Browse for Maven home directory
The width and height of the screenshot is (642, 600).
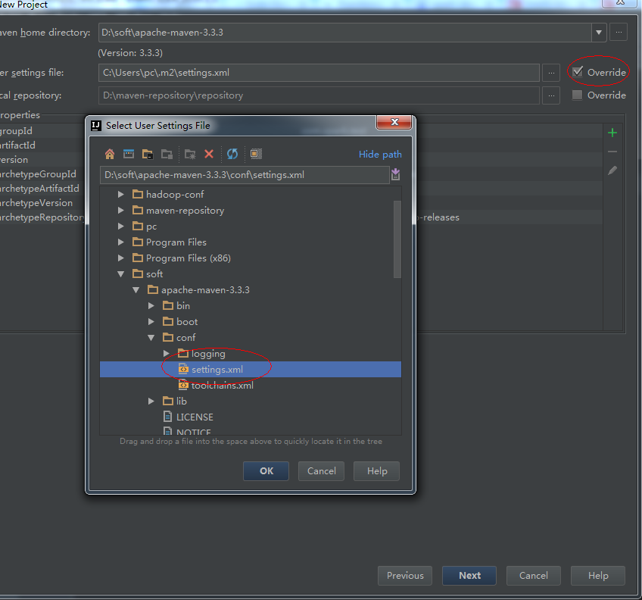tap(619, 32)
